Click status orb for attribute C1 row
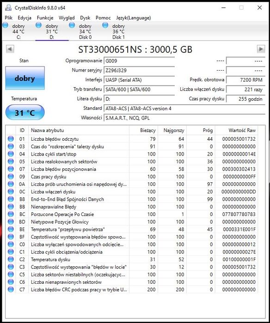Viewport: 270px width, 323px height. click(11, 252)
